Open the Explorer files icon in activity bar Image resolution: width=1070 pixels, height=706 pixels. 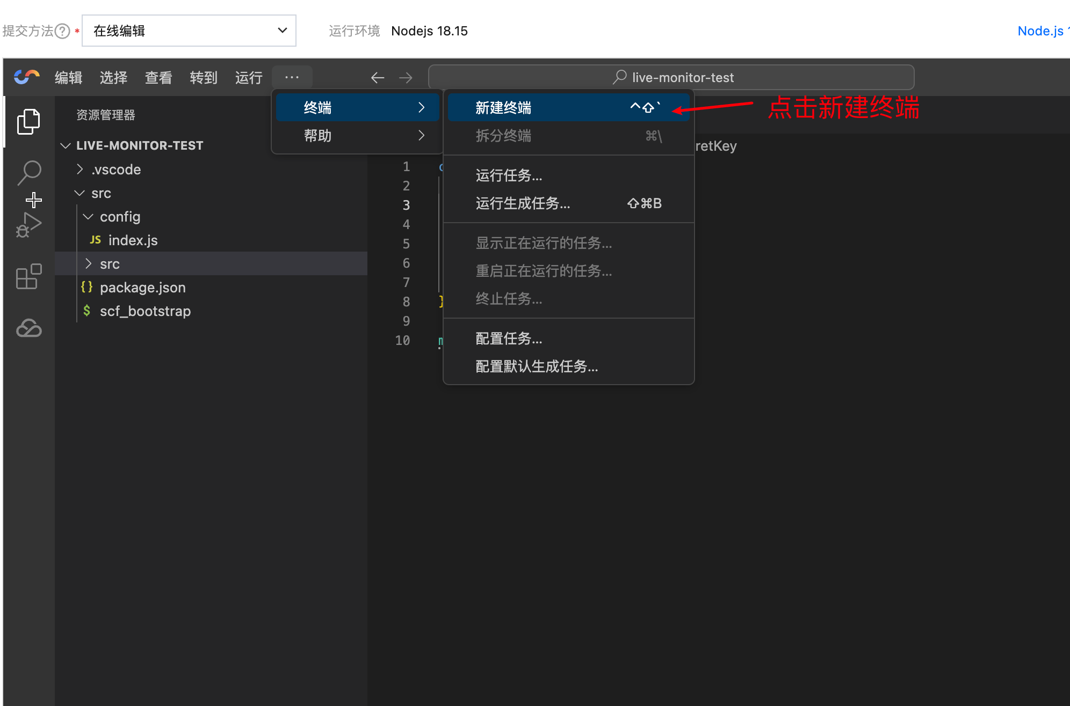coord(28,122)
